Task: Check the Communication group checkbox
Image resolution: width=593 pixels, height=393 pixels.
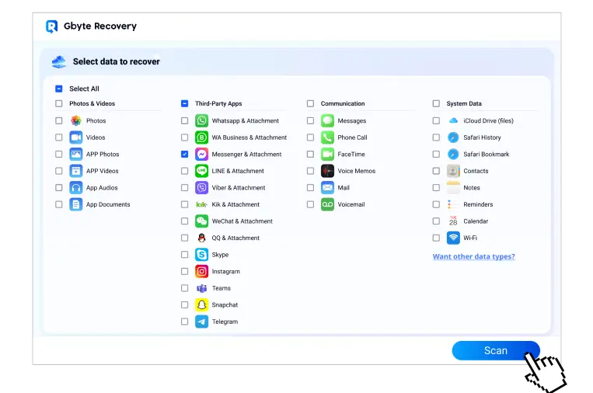Action: pos(311,103)
